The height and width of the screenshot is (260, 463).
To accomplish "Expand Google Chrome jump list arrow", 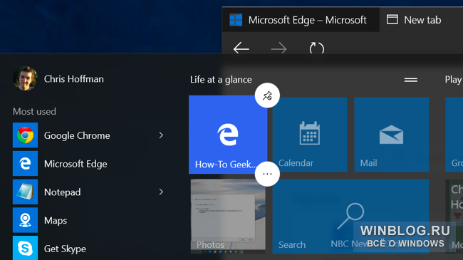I will 161,135.
